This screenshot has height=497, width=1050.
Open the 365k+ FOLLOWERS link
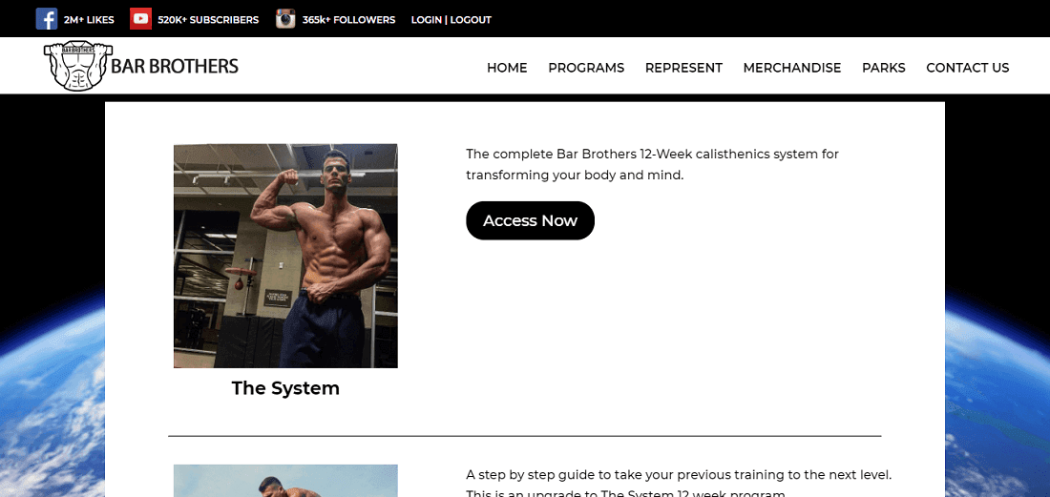[348, 20]
